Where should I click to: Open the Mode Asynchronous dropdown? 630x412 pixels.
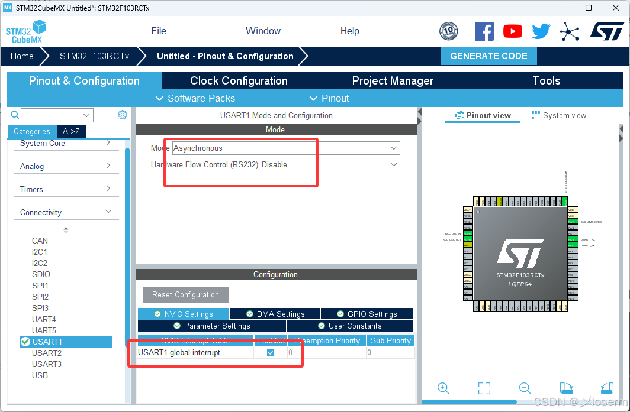pyautogui.click(x=286, y=148)
